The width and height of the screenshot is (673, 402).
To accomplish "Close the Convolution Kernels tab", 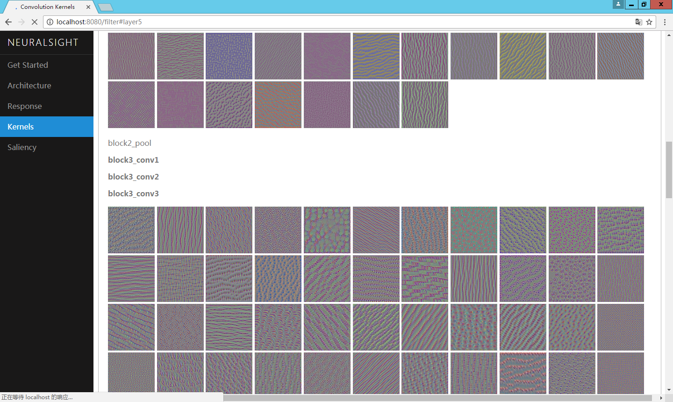I will click(88, 7).
